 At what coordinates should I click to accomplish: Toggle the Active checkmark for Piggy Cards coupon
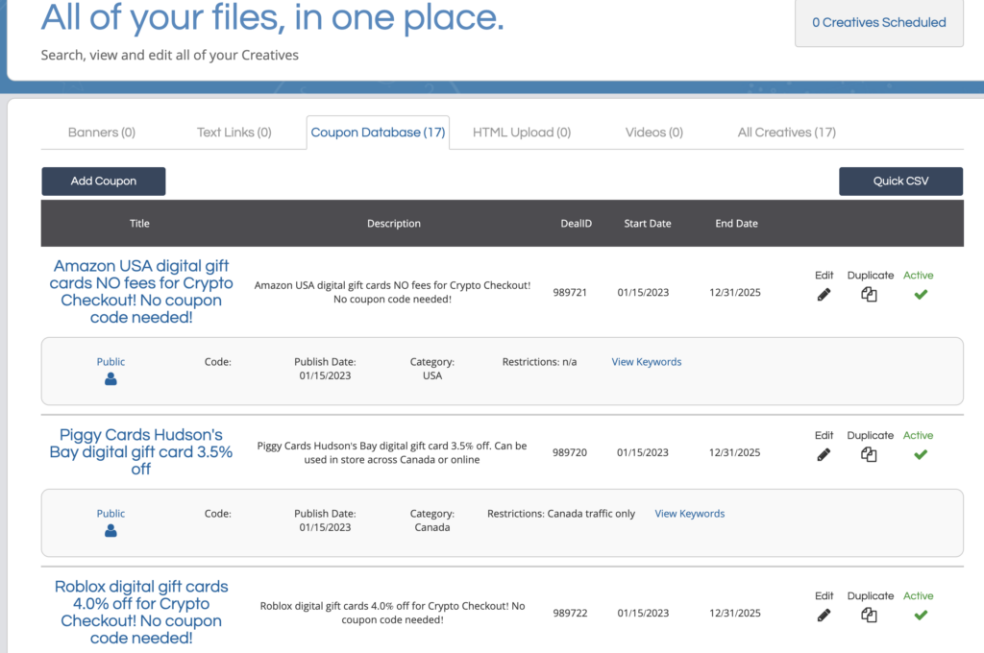[x=921, y=455]
